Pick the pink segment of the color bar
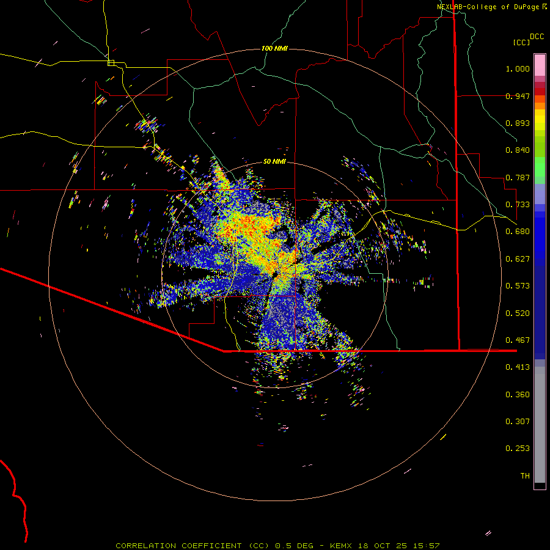 tap(540, 65)
